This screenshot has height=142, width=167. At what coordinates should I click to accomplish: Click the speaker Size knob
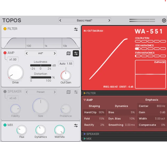click(41, 106)
